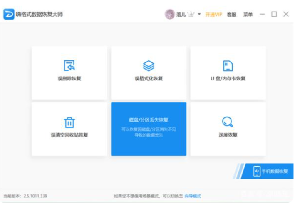Image resolution: width=295 pixels, height=204 pixels.
Task: Open the 手机数据恢复 button
Action: click(x=267, y=171)
